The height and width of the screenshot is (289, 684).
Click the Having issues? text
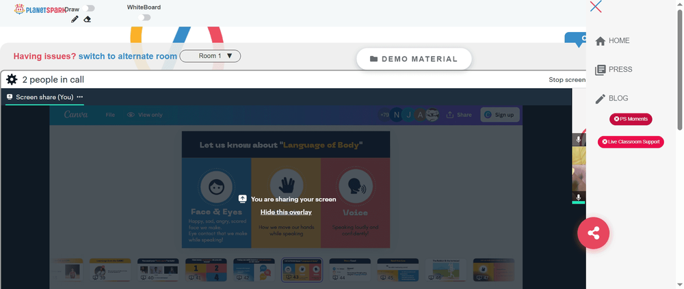click(44, 56)
